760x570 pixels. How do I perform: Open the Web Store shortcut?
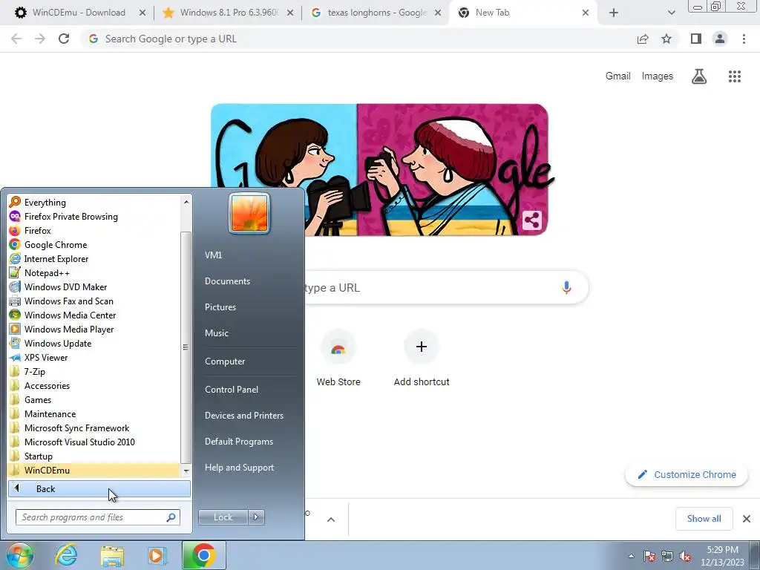pos(338,358)
